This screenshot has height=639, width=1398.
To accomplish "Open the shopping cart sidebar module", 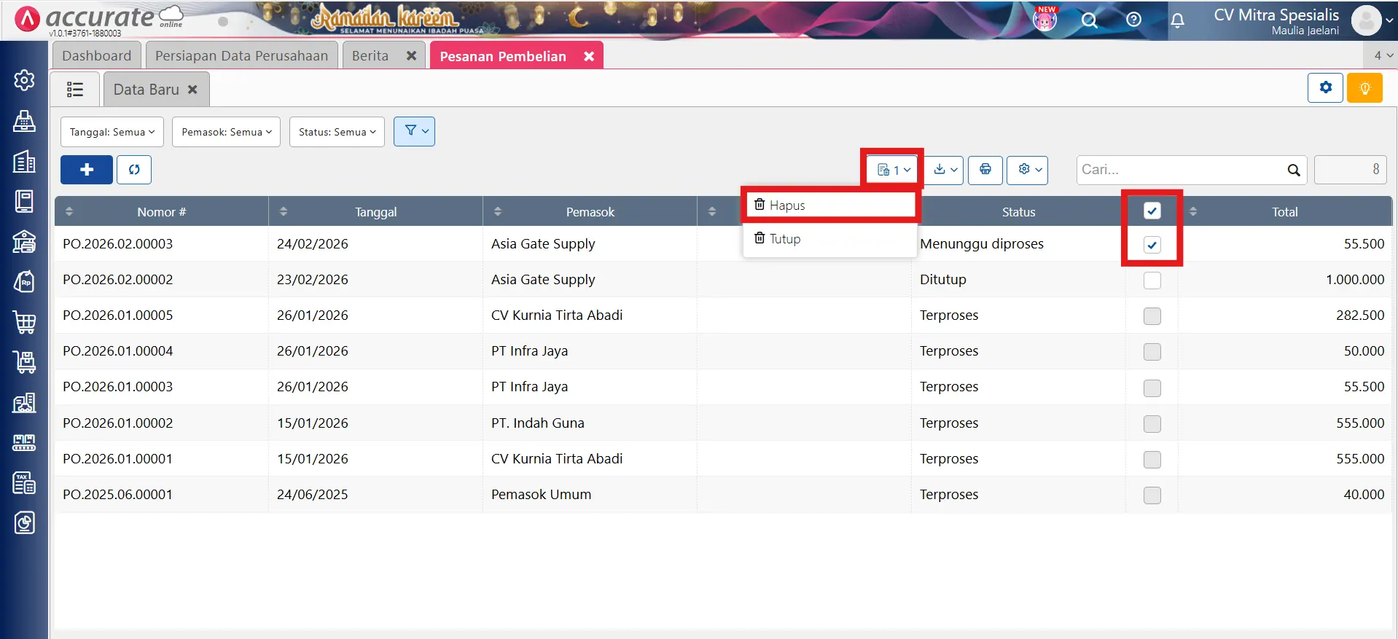I will point(24,321).
